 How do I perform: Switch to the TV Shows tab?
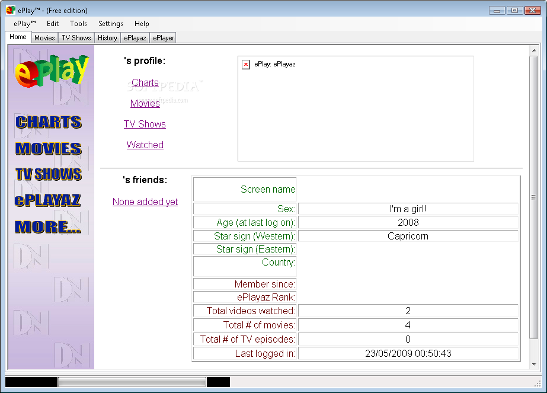[76, 38]
